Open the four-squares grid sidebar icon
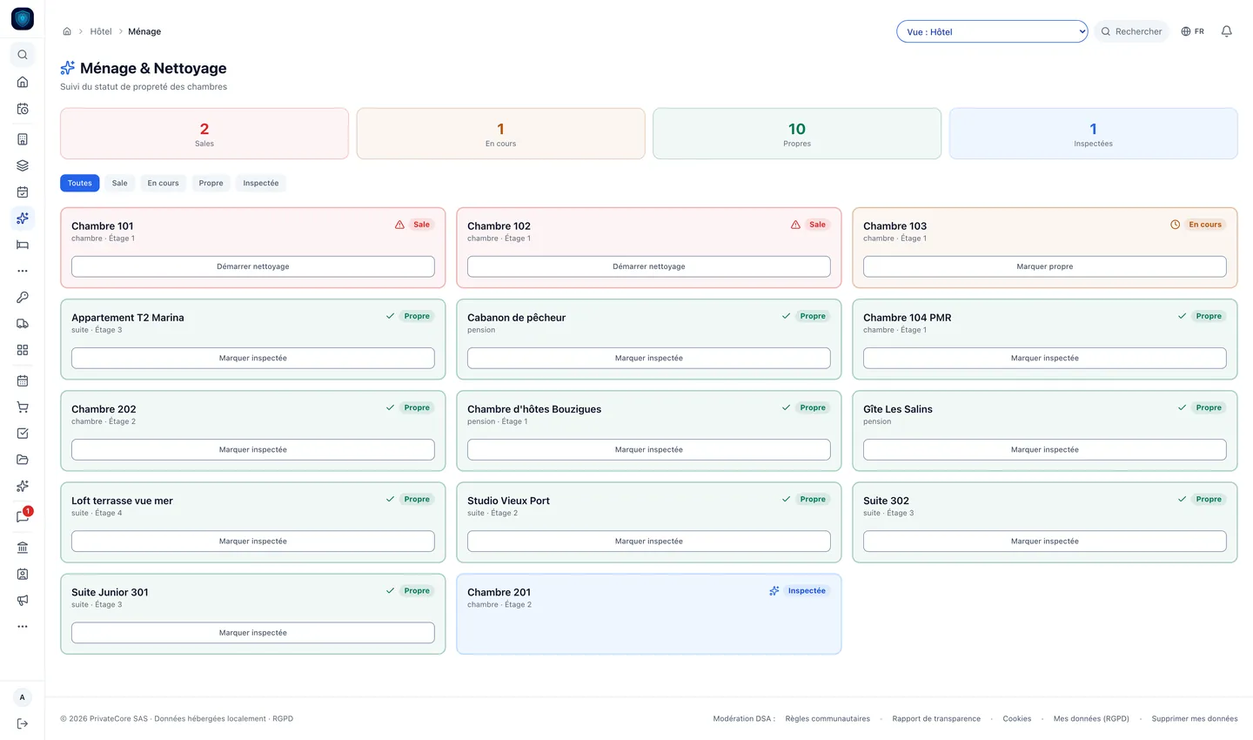 (x=23, y=350)
